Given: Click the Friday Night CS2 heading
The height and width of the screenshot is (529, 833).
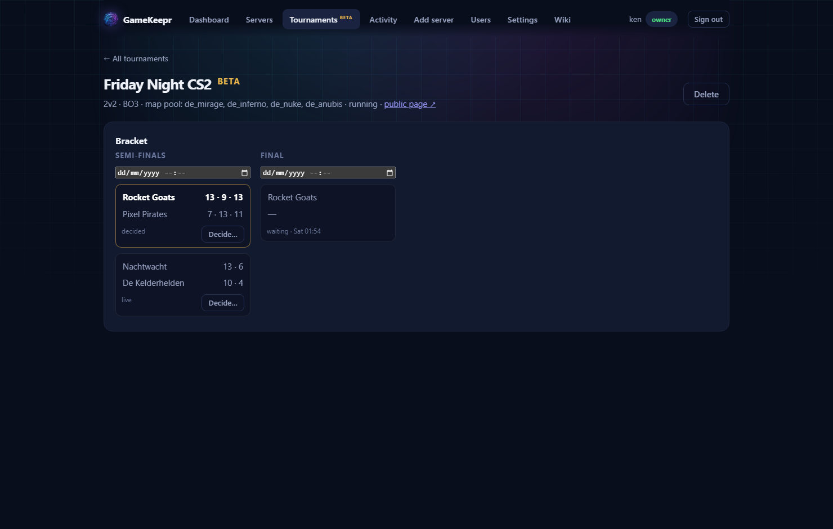Looking at the screenshot, I should [158, 84].
